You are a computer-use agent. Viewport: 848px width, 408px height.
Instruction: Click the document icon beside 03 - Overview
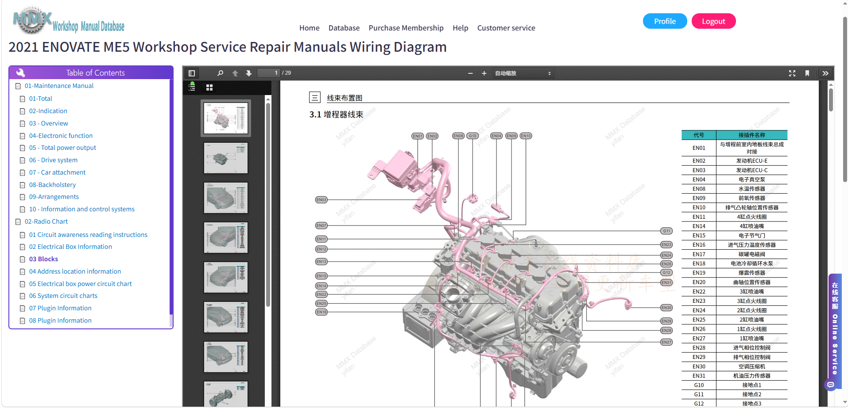(x=23, y=124)
